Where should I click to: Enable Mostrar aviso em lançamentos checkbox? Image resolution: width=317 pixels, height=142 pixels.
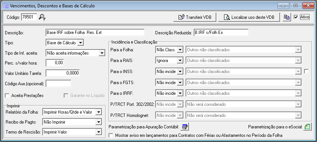[x=111, y=135]
